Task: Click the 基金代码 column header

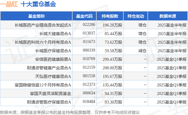Action: click(84, 16)
